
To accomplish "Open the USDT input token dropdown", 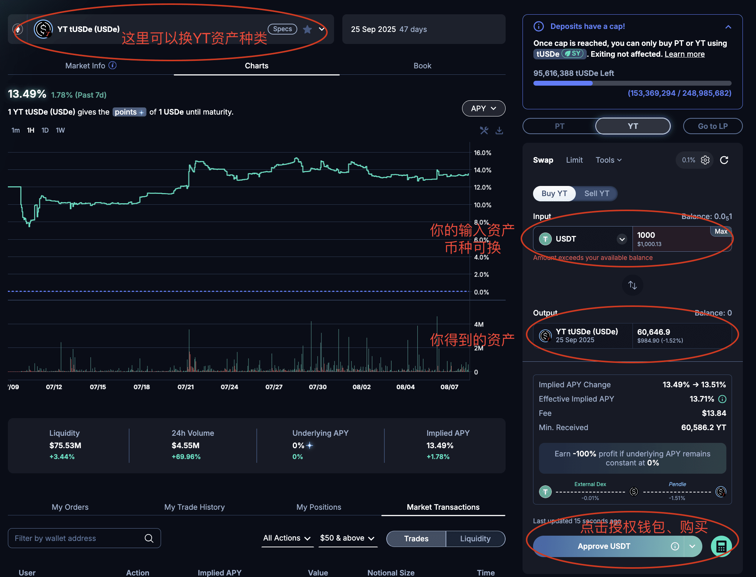I will tap(622, 239).
